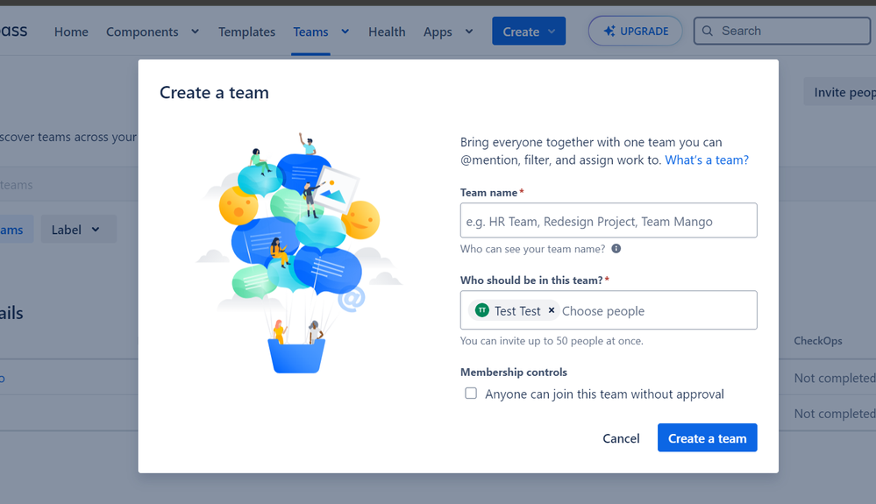Click the hot air balloon illustration
The height and width of the screenshot is (504, 876).
[x=301, y=254]
